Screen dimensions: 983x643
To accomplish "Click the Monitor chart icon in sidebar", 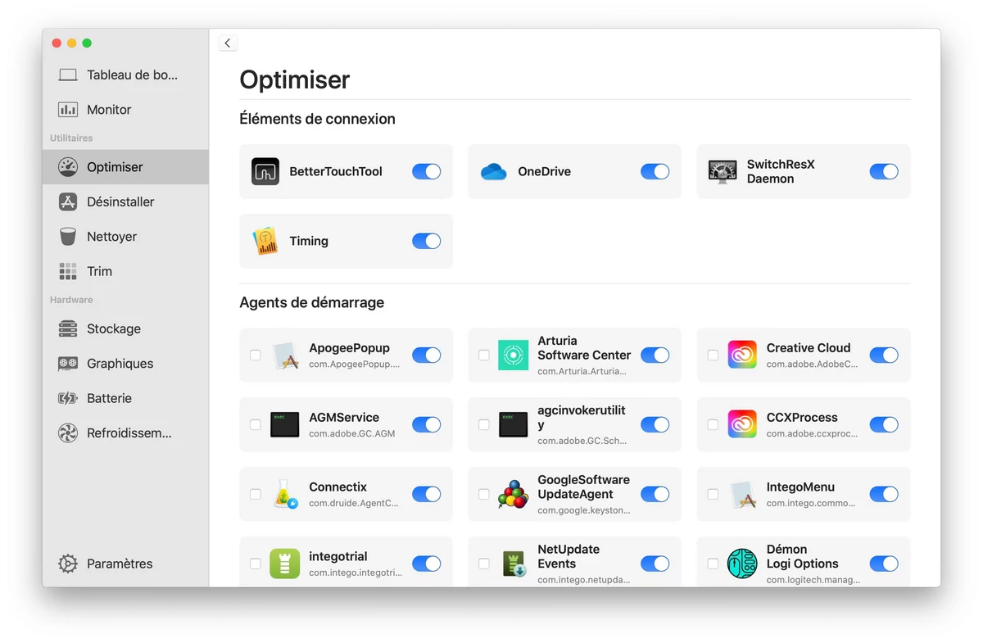I will 68,110.
